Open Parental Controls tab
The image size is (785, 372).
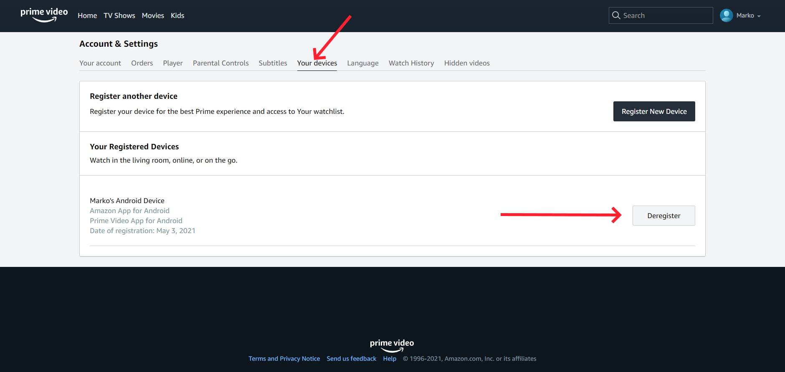click(220, 63)
